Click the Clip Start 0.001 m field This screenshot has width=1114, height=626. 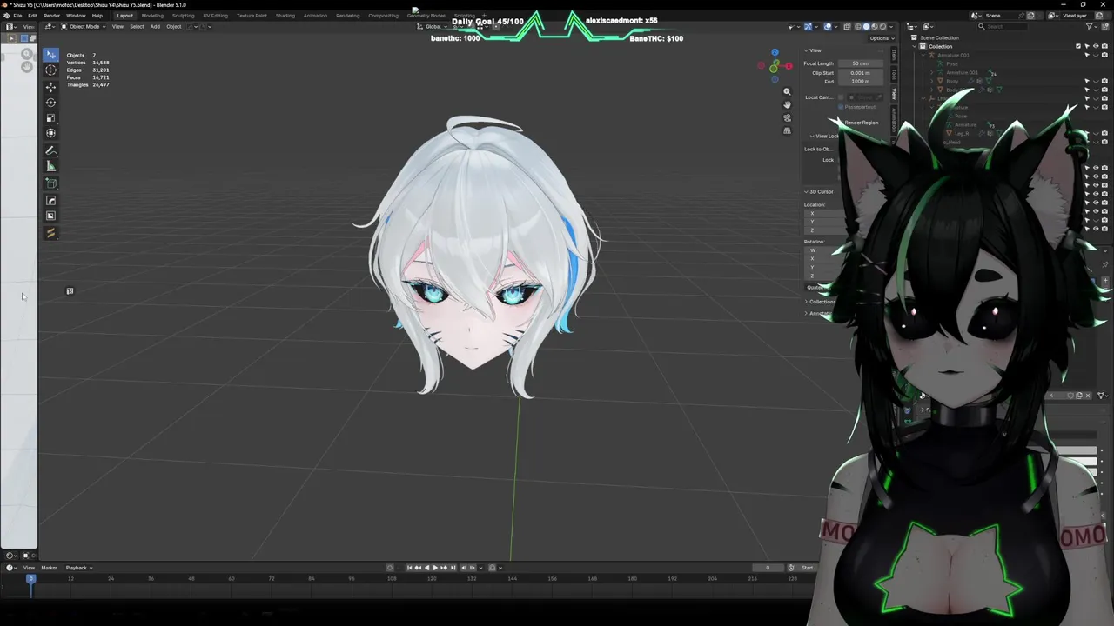(x=860, y=73)
